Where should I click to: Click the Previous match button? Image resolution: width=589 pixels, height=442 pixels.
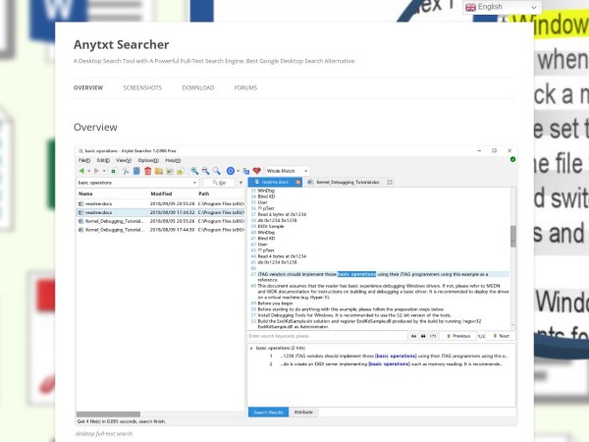click(456, 336)
